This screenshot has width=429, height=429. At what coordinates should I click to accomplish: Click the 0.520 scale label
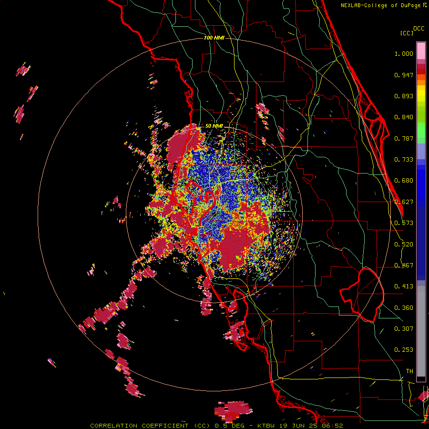pyautogui.click(x=404, y=245)
